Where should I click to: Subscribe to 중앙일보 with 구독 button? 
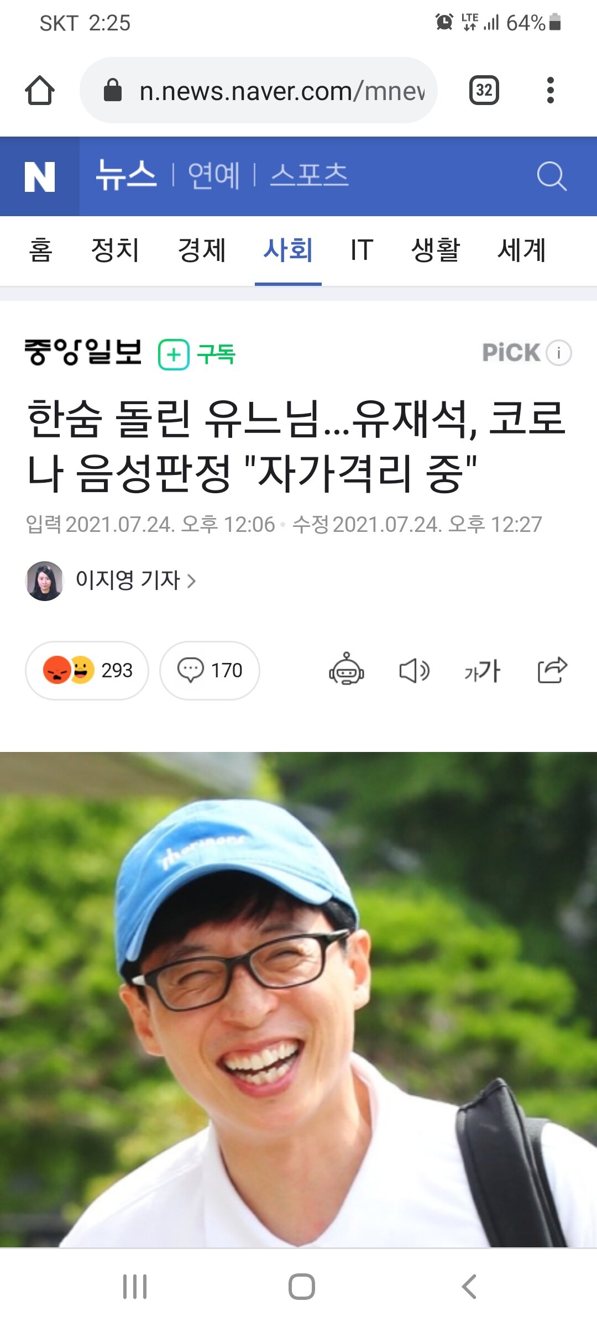point(197,354)
